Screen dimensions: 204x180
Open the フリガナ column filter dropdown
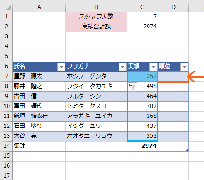(x=122, y=67)
